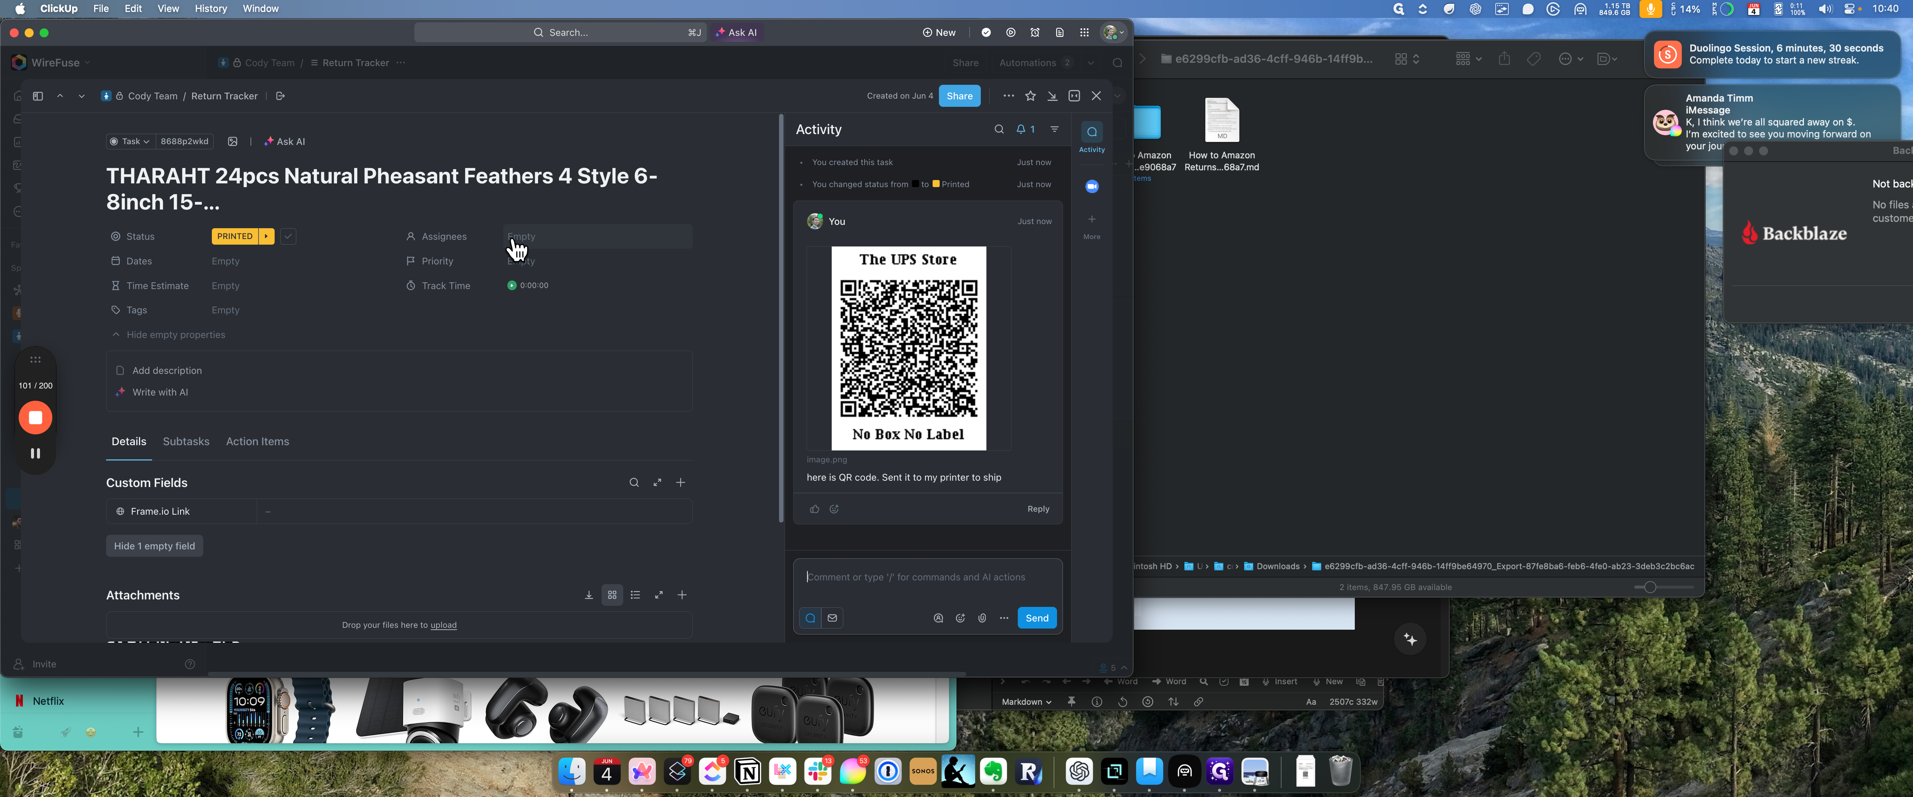Search custom fields magnifier icon
Image resolution: width=1913 pixels, height=797 pixels.
(x=633, y=483)
